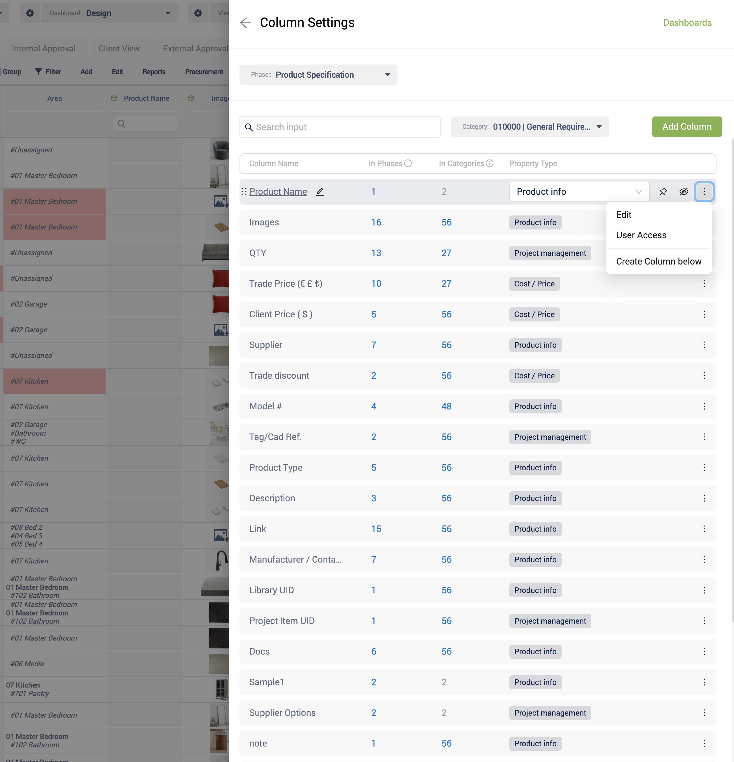The image size is (734, 762).
Task: Click In Phases count 15 for Link
Action: pos(376,529)
